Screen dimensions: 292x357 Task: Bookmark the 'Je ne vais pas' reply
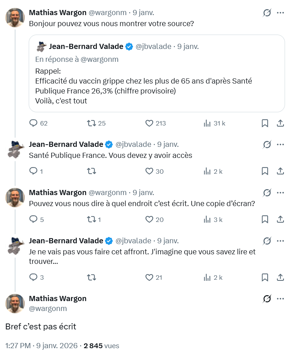point(265,277)
